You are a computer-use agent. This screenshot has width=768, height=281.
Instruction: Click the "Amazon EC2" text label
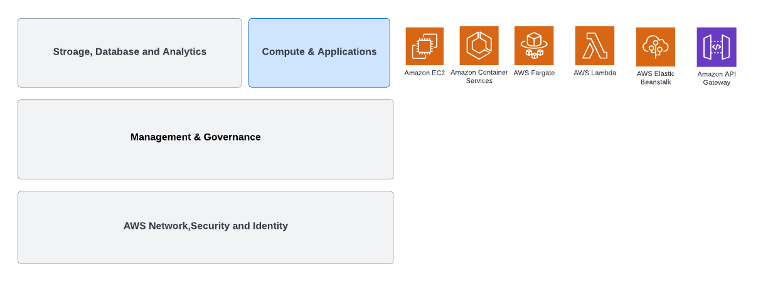coord(425,73)
